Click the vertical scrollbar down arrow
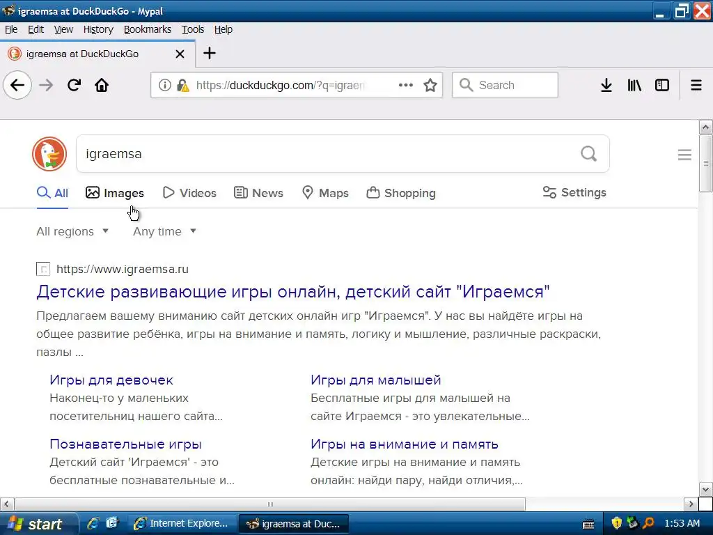Viewport: 713px width, 535px height. [705, 490]
